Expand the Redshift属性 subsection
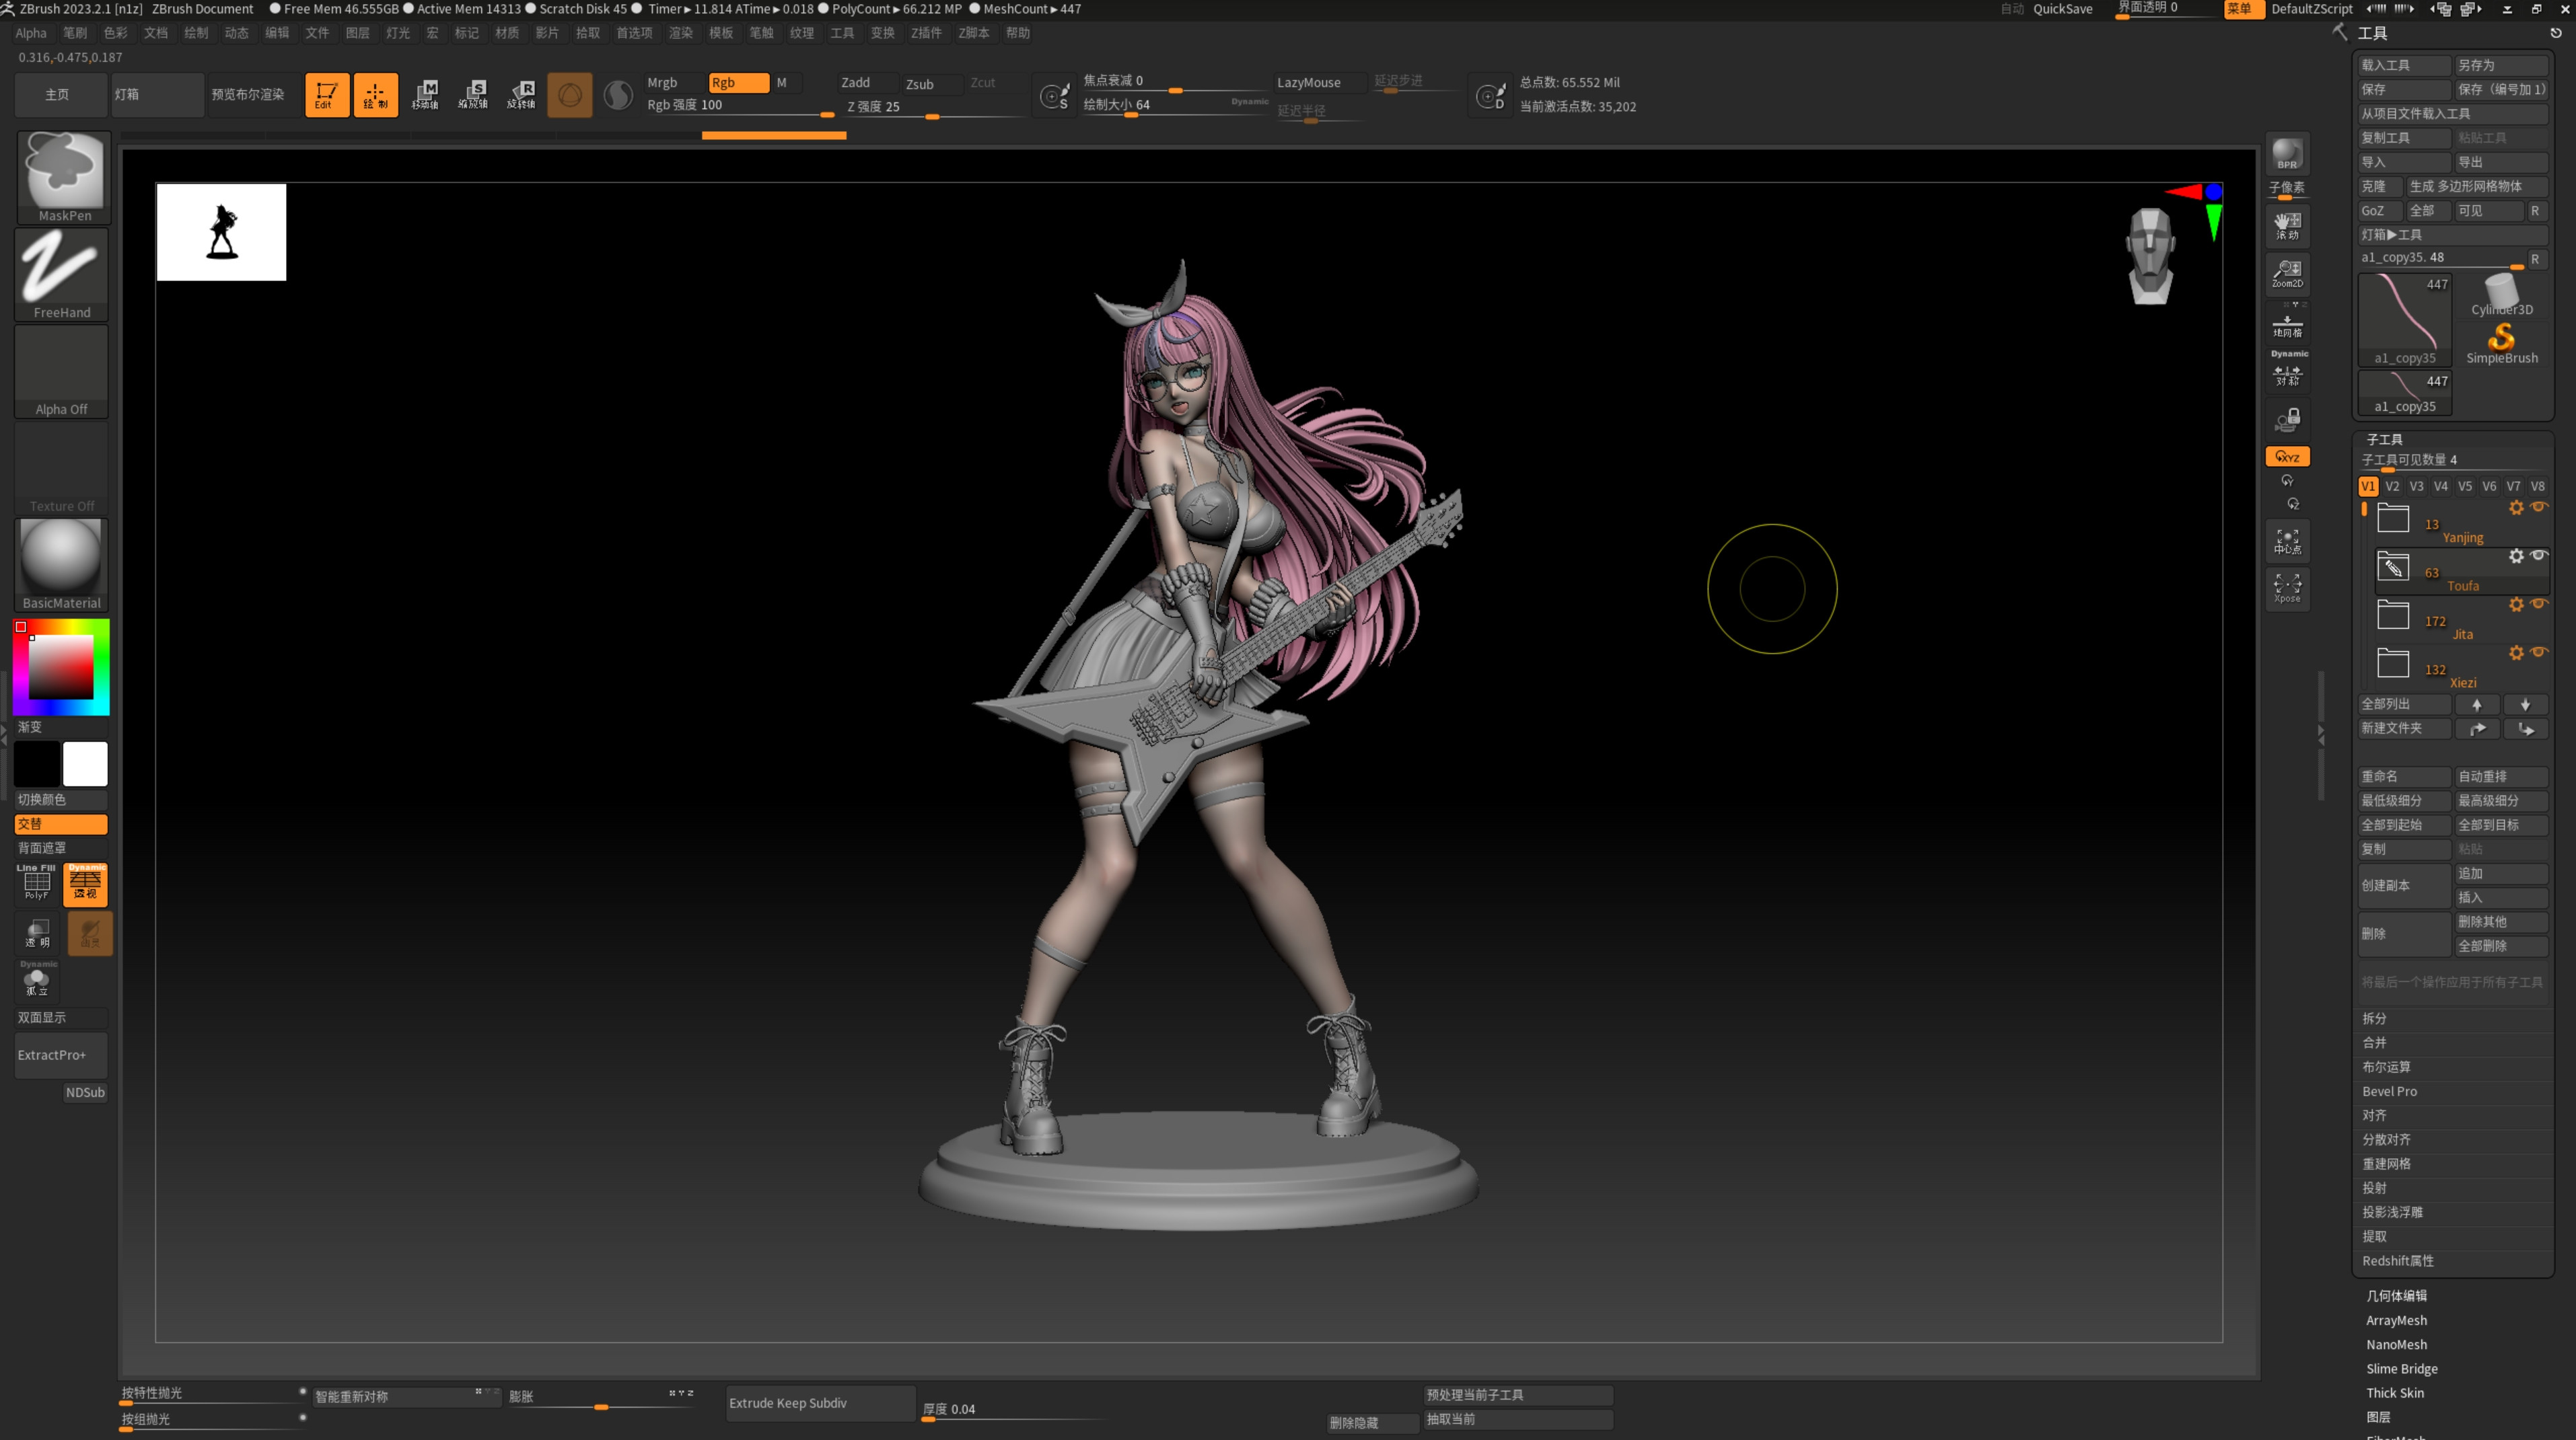The height and width of the screenshot is (1440, 2576). click(2397, 1261)
